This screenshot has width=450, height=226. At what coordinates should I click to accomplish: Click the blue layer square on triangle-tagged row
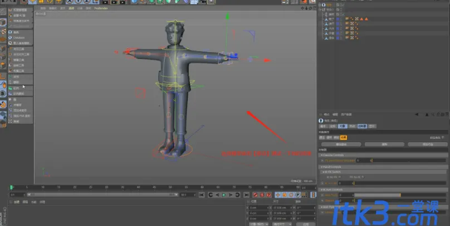point(338,19)
